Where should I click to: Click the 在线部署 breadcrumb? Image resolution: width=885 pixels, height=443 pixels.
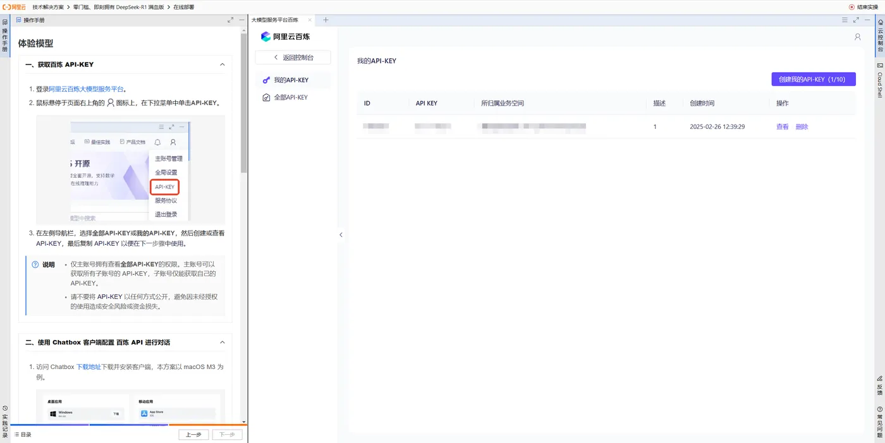[x=183, y=7]
